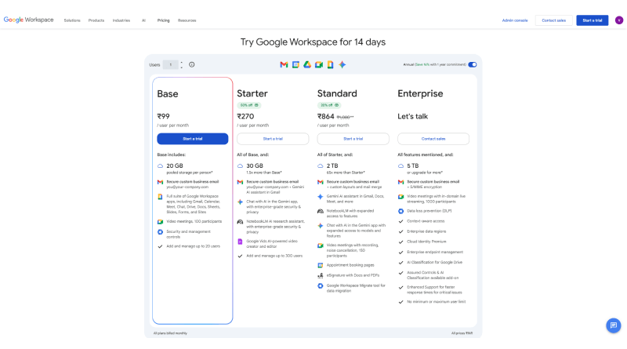Click the Google Meet icon in the app row
This screenshot has width=627, height=349.
[319, 64]
